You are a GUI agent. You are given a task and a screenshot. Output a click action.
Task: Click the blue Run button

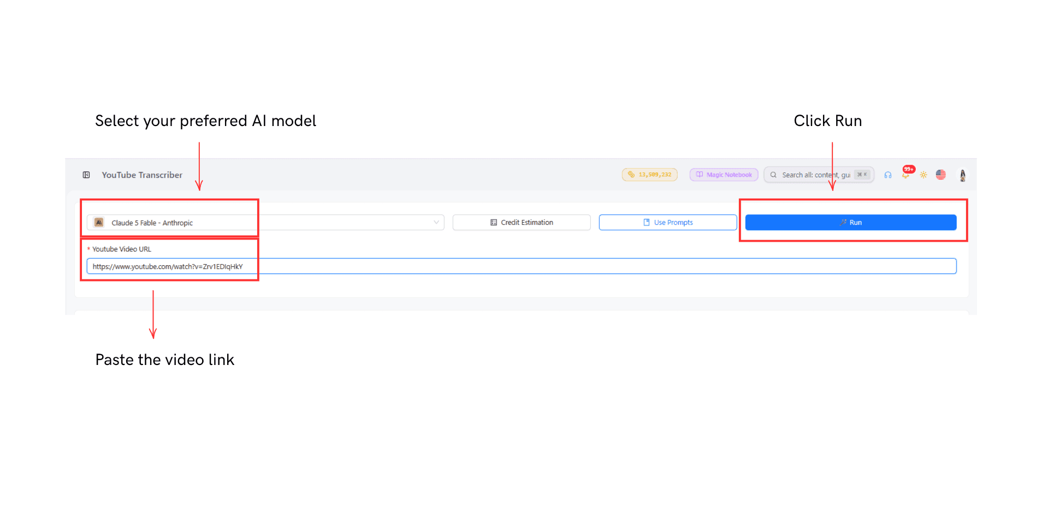[x=851, y=223]
